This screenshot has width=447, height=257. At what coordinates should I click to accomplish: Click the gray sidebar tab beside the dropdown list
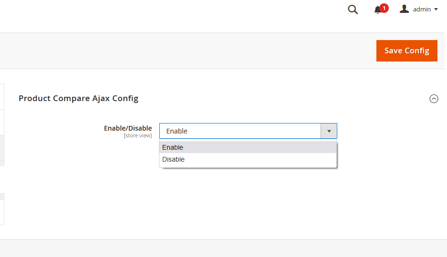click(x=2, y=148)
